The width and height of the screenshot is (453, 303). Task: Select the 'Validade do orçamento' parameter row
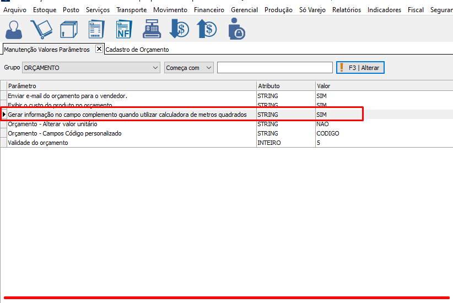click(38, 143)
